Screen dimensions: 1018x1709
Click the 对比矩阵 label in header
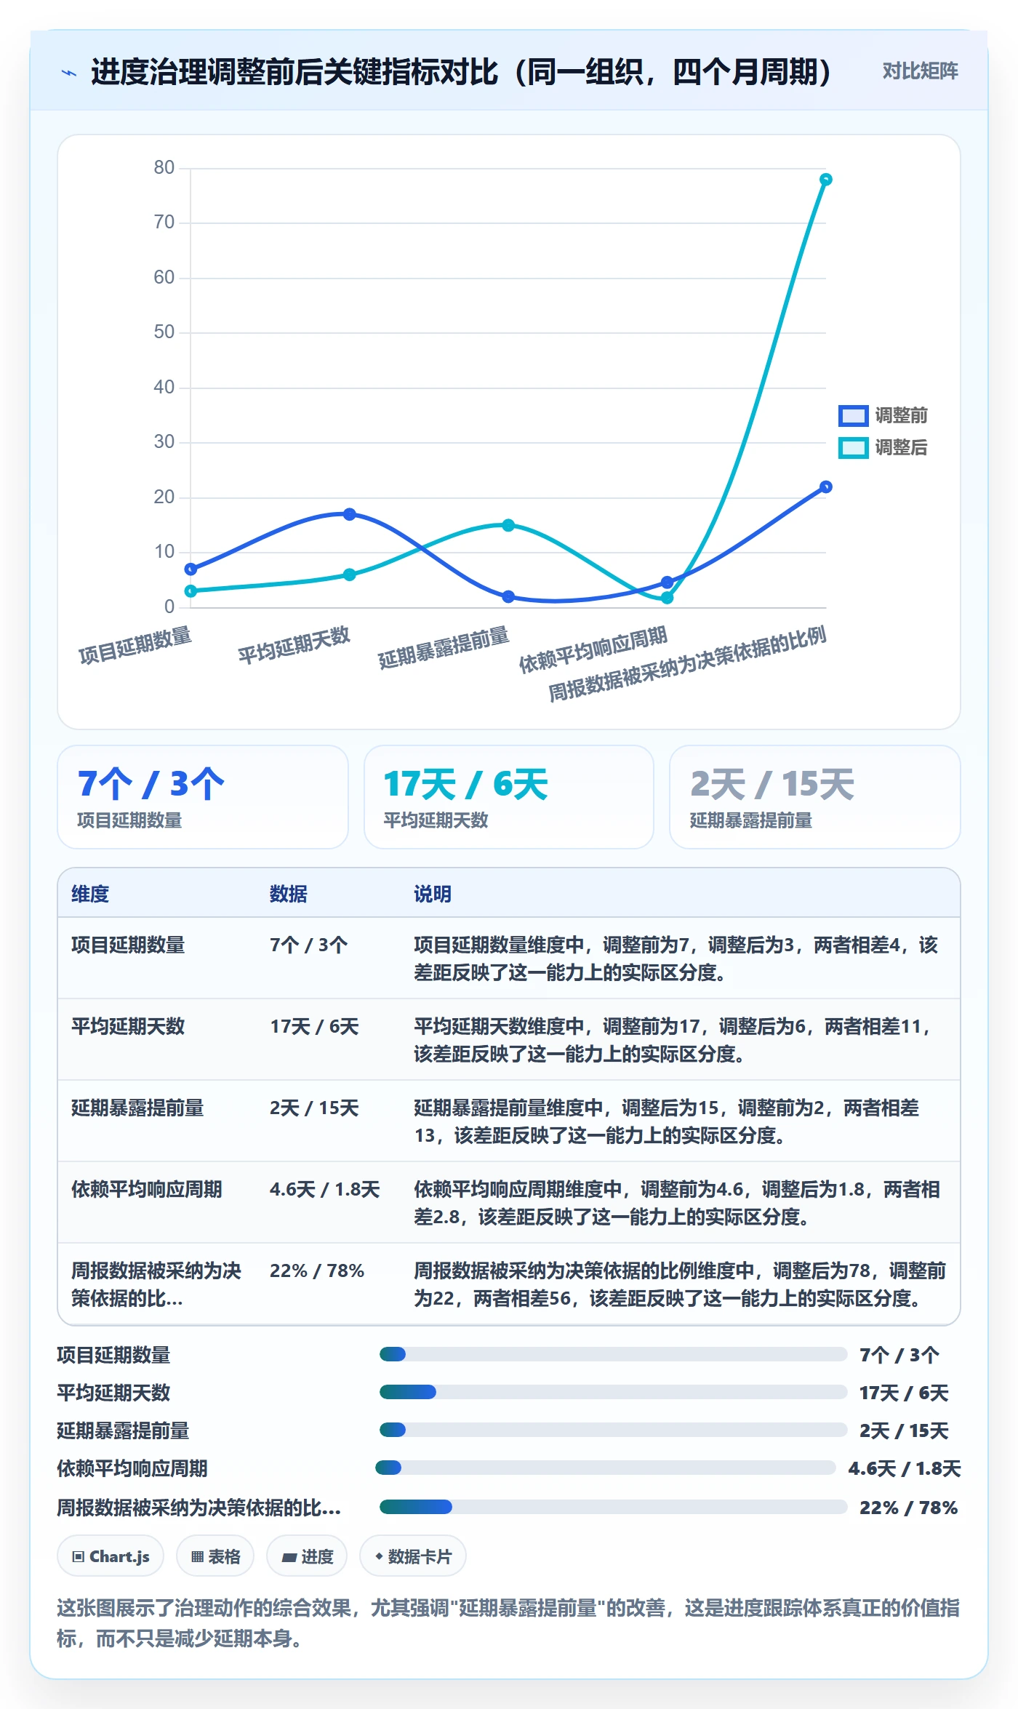point(920,71)
